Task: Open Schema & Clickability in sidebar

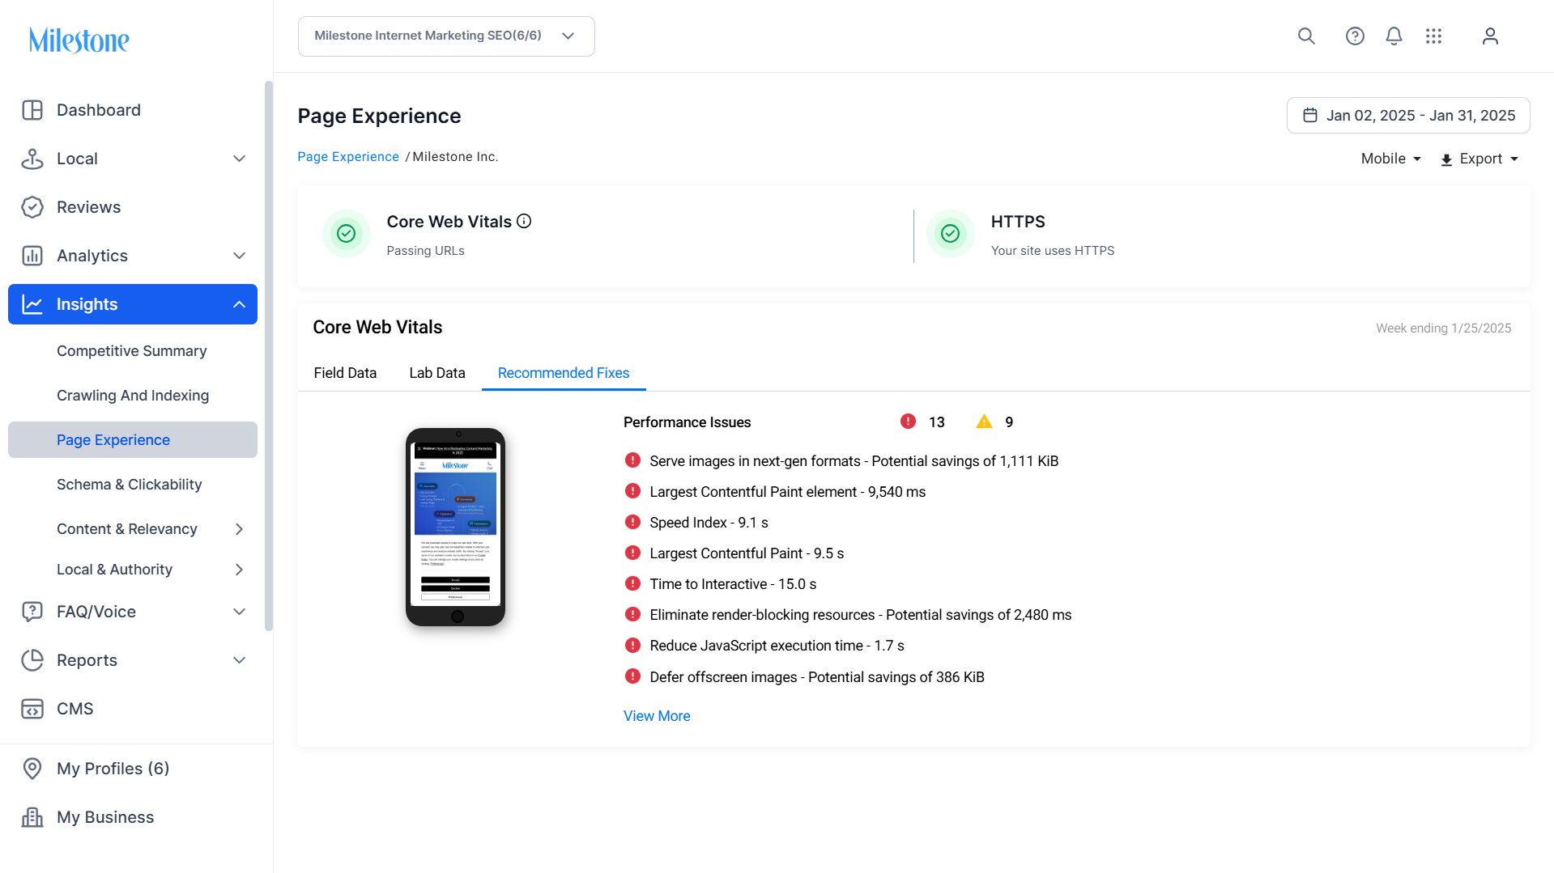Action: [130, 485]
